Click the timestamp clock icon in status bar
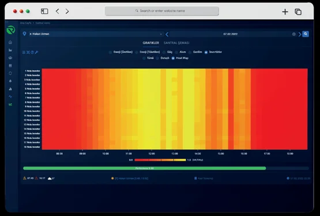Screen dimensions: 320x216 tap(288, 178)
